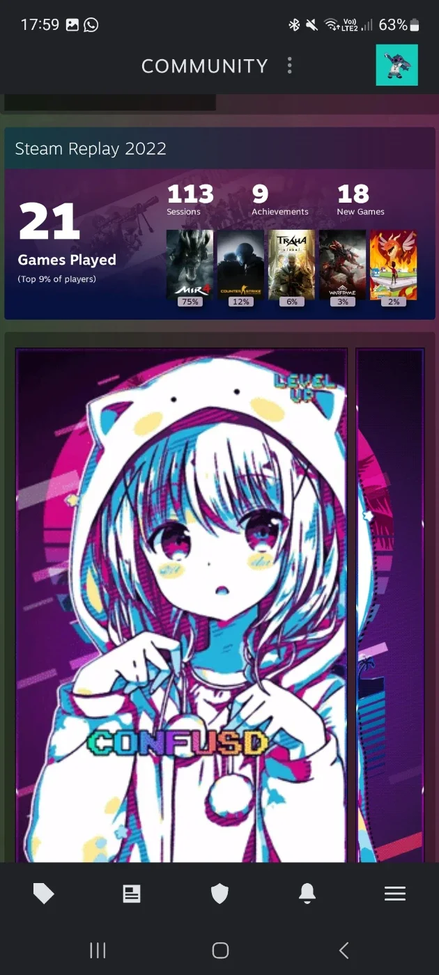Tap the 113 Sessions stat
439x975 pixels.
tap(190, 199)
